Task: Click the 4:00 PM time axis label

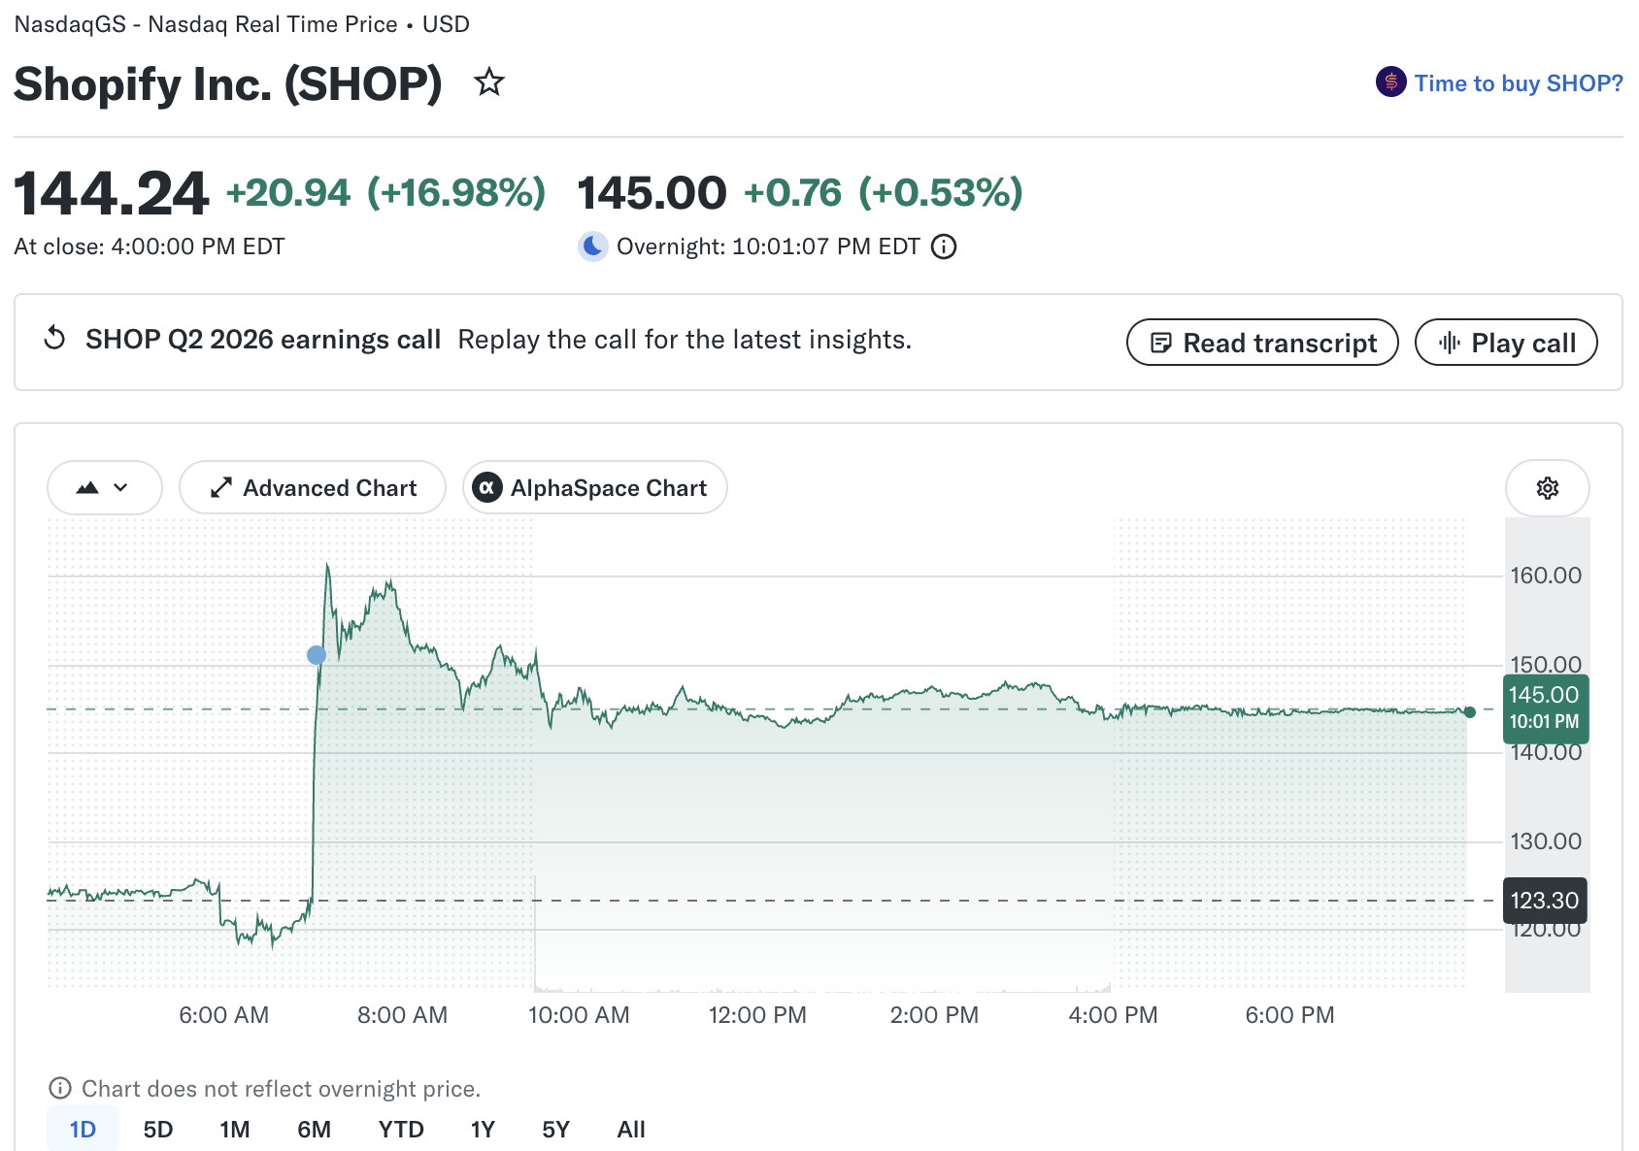Action: (x=1113, y=1015)
